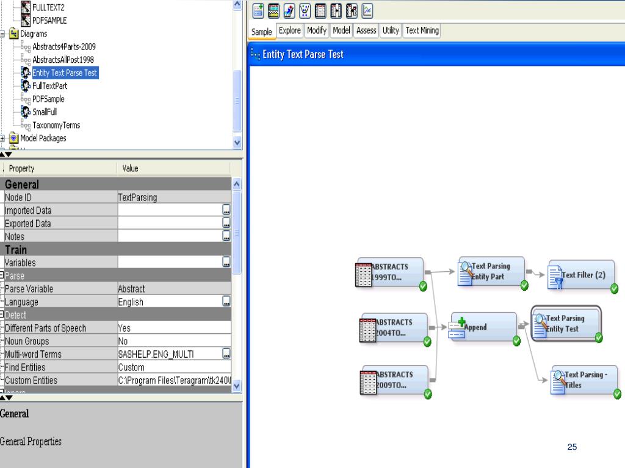
Task: Expand the Model Packages folder
Action: click(2, 138)
